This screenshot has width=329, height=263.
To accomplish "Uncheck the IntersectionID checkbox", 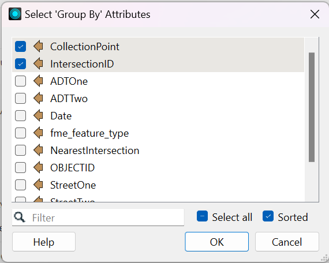I will tap(20, 64).
